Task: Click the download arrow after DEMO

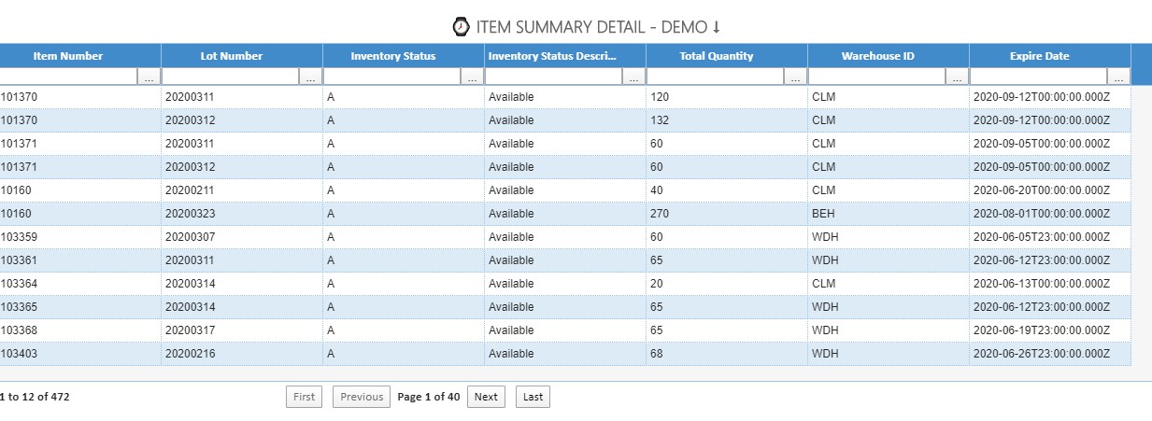Action: point(717,27)
